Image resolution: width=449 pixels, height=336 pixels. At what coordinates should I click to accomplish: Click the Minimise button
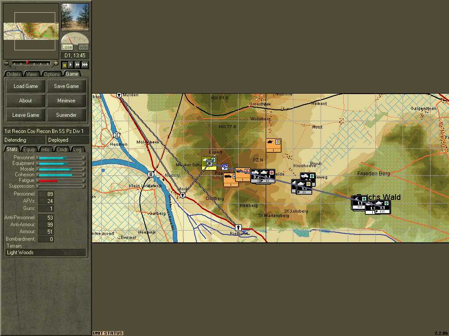click(66, 101)
